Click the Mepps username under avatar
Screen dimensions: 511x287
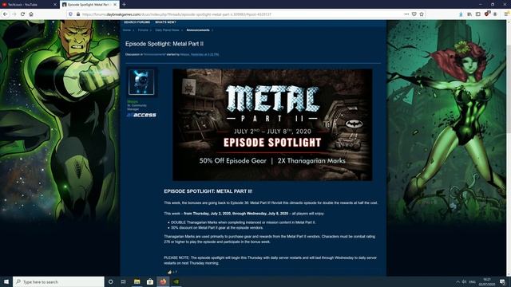pos(133,101)
